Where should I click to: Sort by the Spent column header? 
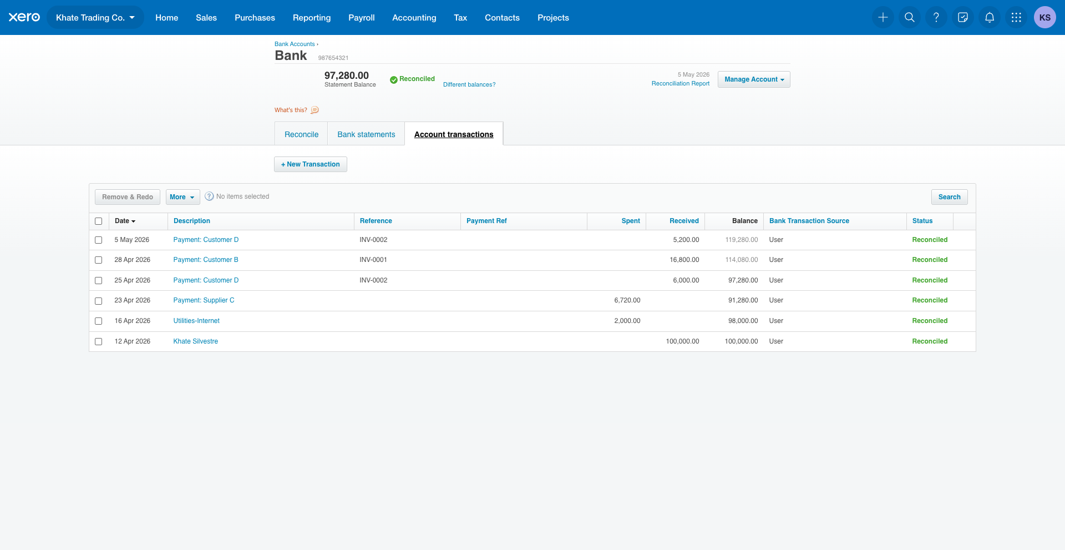[631, 221]
